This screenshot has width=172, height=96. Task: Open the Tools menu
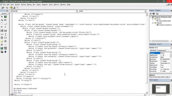51,5
